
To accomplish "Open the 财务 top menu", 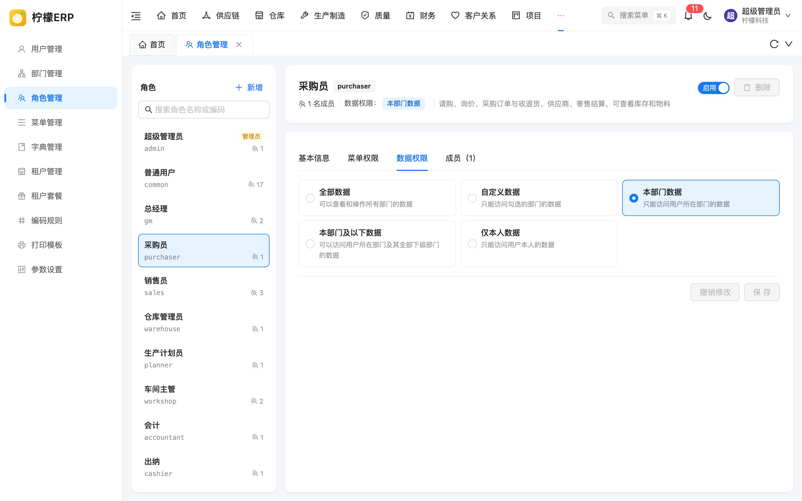I will [420, 16].
